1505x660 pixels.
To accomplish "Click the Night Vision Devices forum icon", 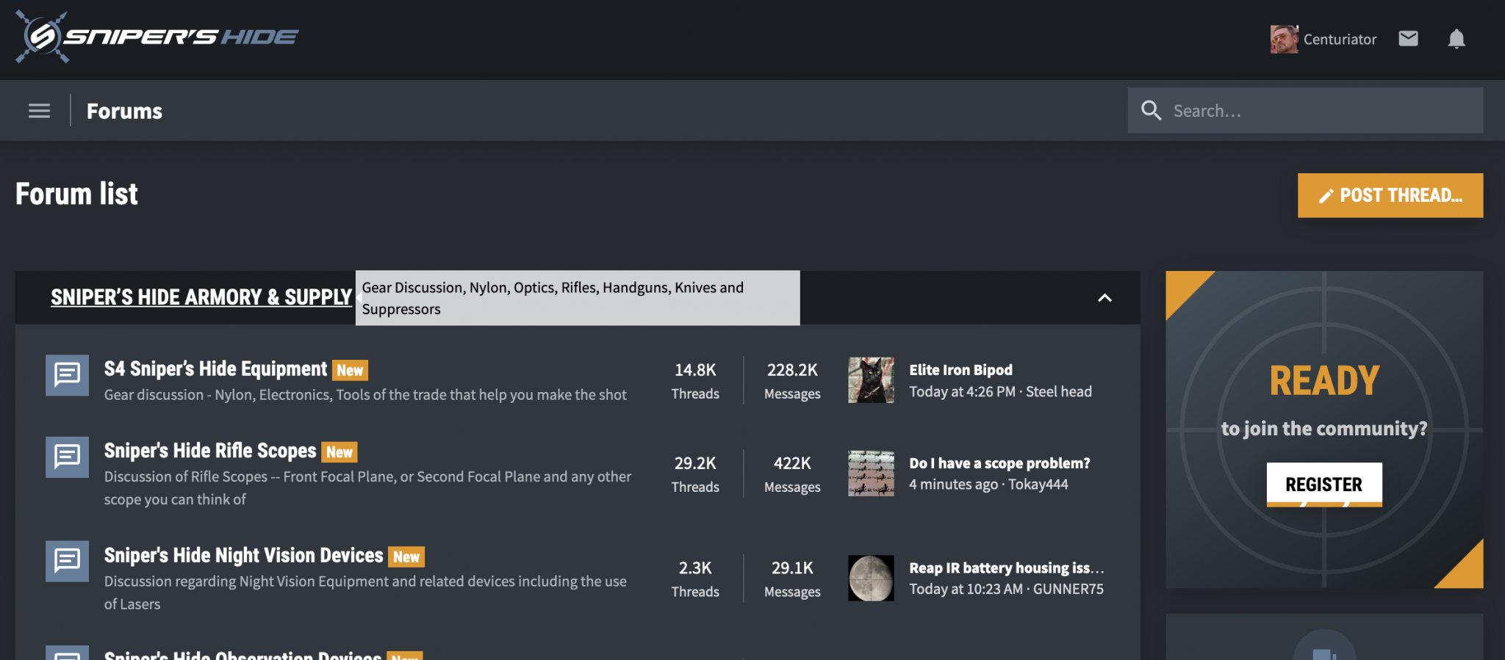I will tap(67, 561).
